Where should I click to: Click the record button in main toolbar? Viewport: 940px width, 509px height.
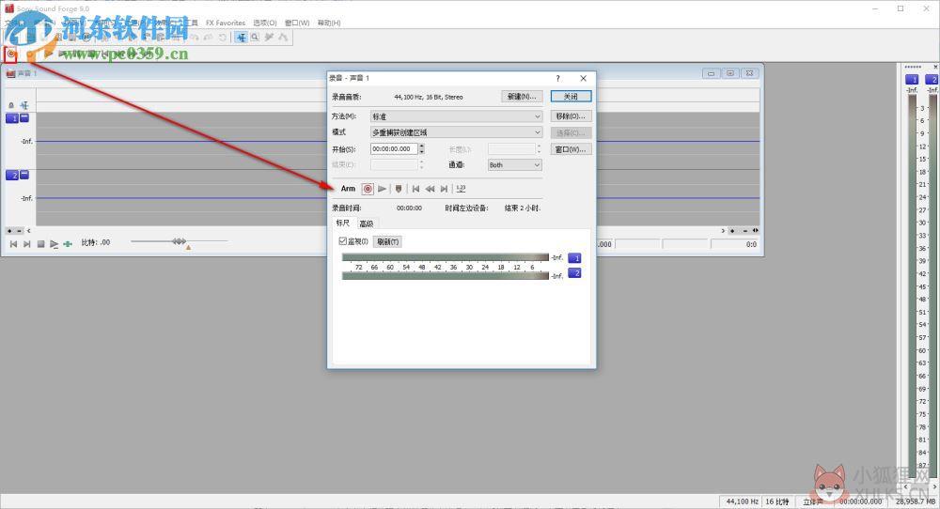(10, 54)
